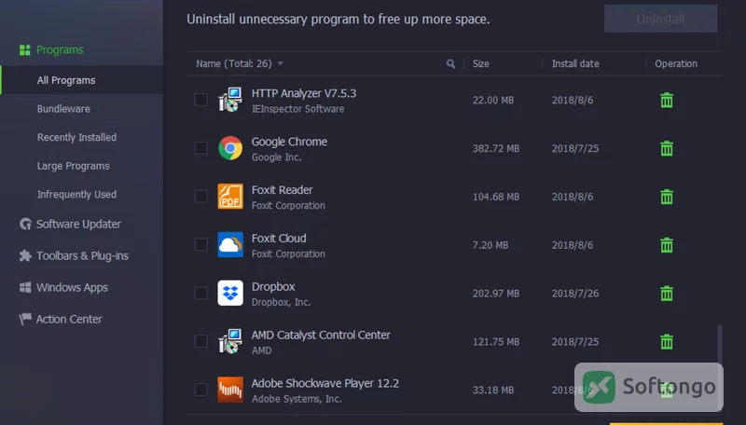This screenshot has height=425, width=746.
Task: Click the trash icon for Foxit Cloud
Action: [x=667, y=245]
